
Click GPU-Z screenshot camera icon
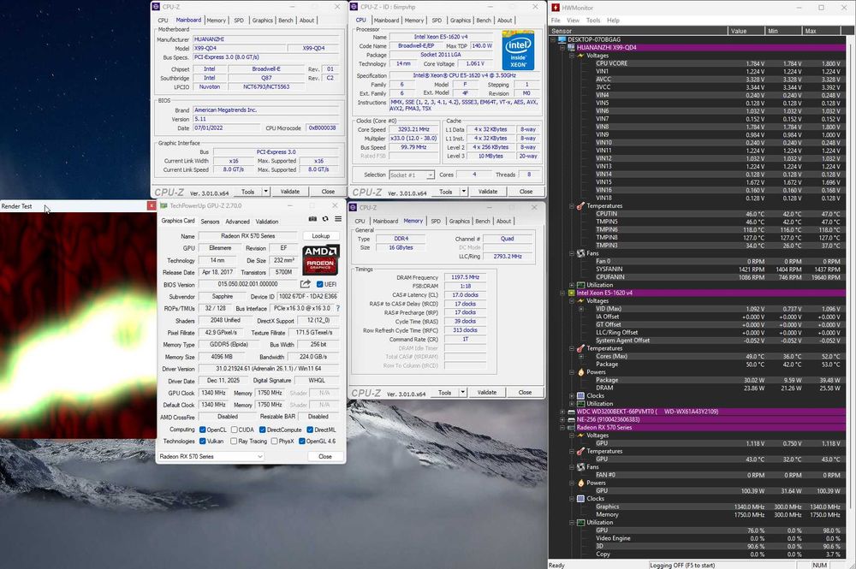[312, 219]
